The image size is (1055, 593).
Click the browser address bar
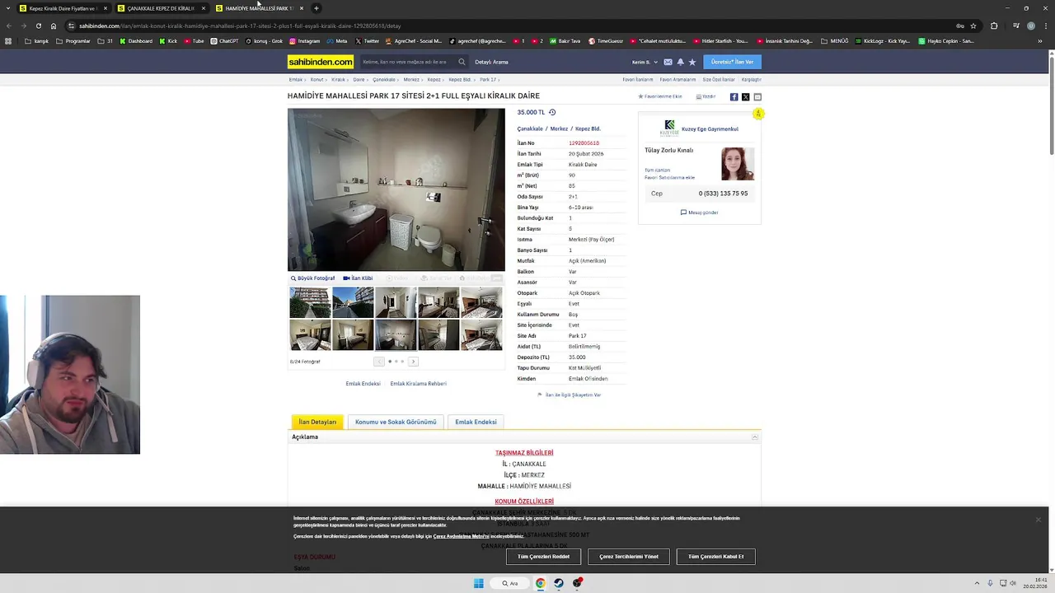point(511,26)
